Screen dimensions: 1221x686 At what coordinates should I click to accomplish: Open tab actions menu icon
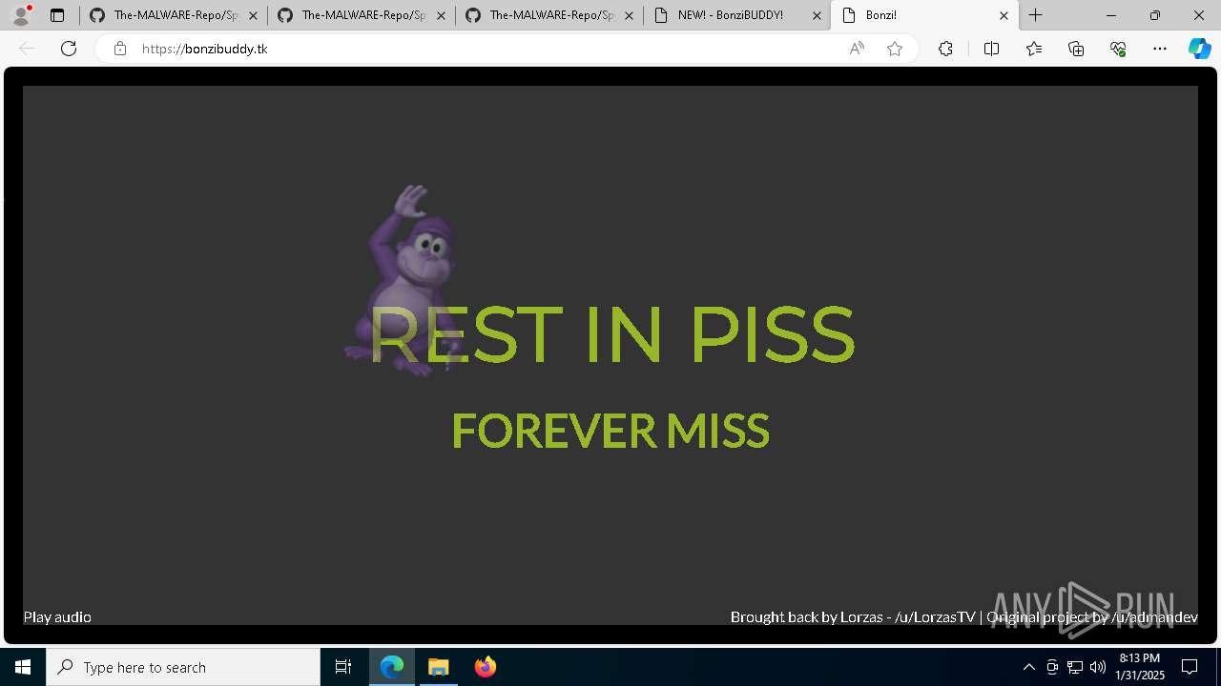(57, 15)
